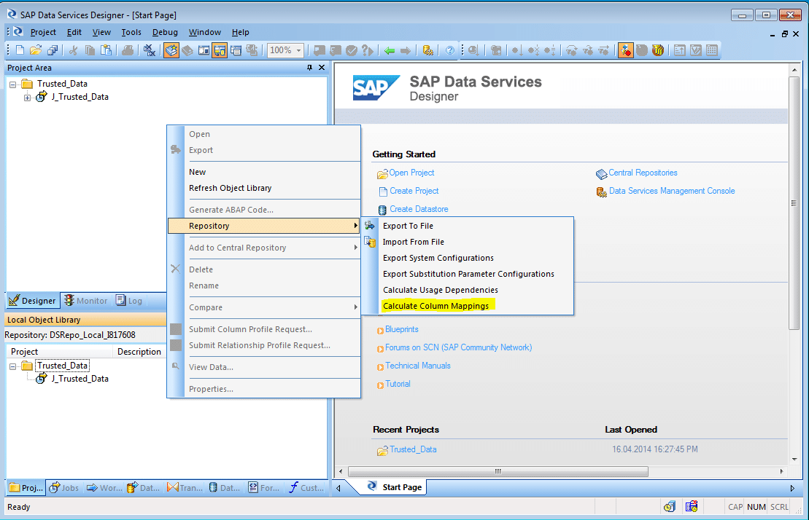The height and width of the screenshot is (520, 809).
Task: Open the Technical Manuals link
Action: pos(417,366)
